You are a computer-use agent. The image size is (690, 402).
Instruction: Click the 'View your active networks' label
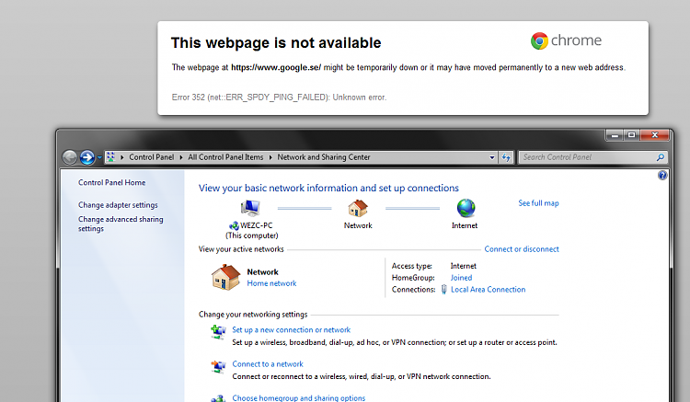coord(241,249)
